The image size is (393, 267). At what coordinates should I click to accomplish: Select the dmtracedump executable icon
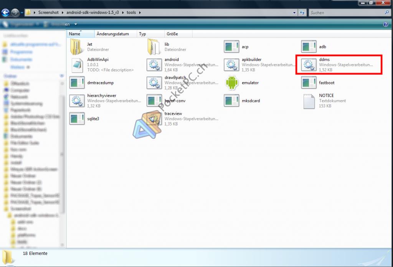click(x=77, y=83)
